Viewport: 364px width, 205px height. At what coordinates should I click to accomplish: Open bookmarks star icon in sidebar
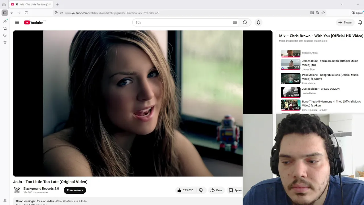(5, 42)
